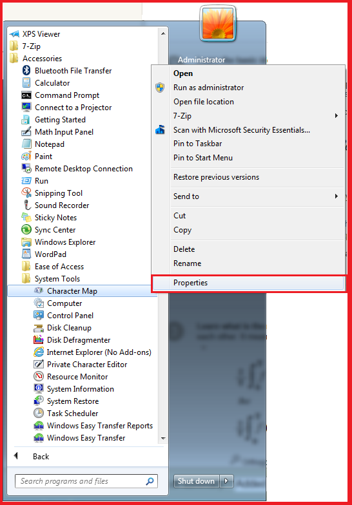Open Properties from the context menu
The image size is (352, 505).
pyautogui.click(x=248, y=283)
